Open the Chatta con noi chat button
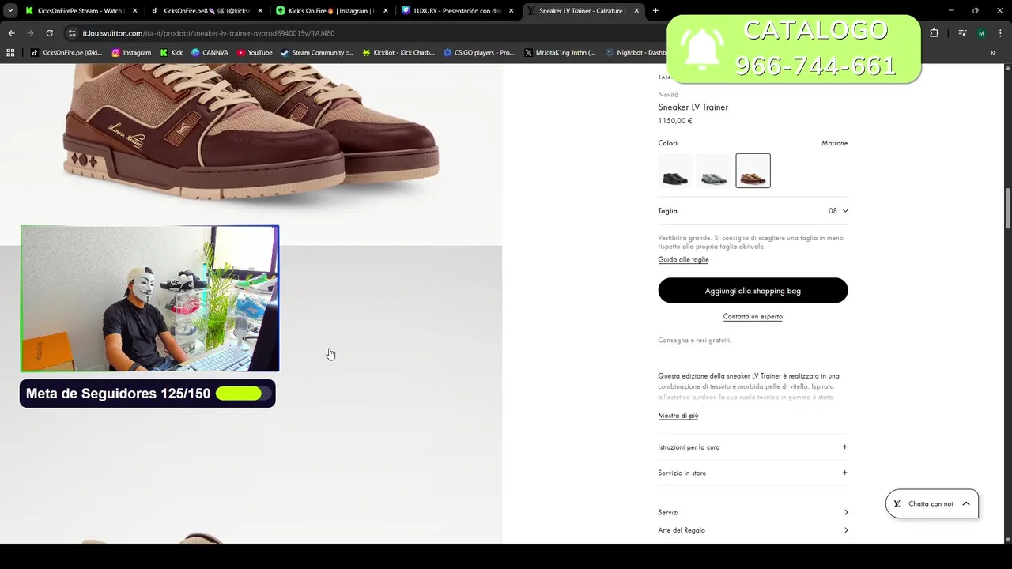The height and width of the screenshot is (569, 1012). coord(932,503)
